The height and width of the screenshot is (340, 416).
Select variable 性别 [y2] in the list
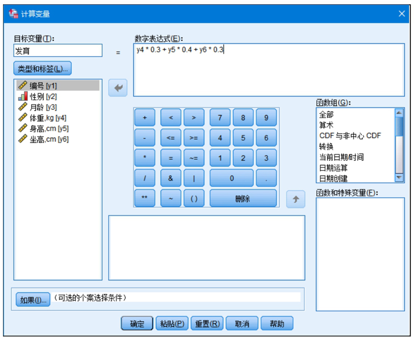[57, 96]
